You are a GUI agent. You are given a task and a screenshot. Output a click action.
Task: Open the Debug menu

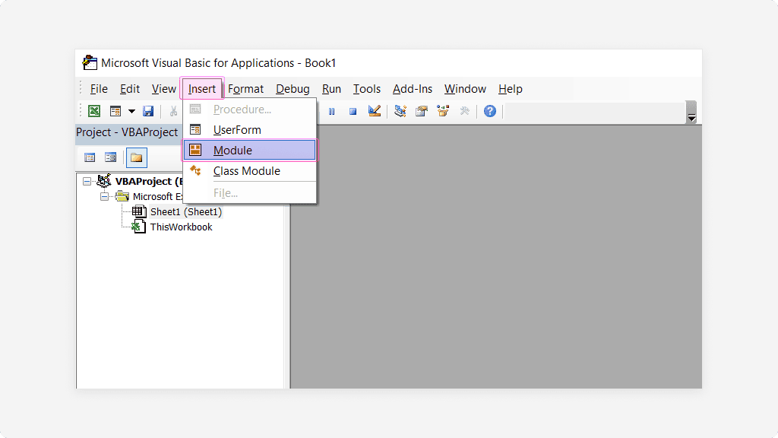coord(293,89)
